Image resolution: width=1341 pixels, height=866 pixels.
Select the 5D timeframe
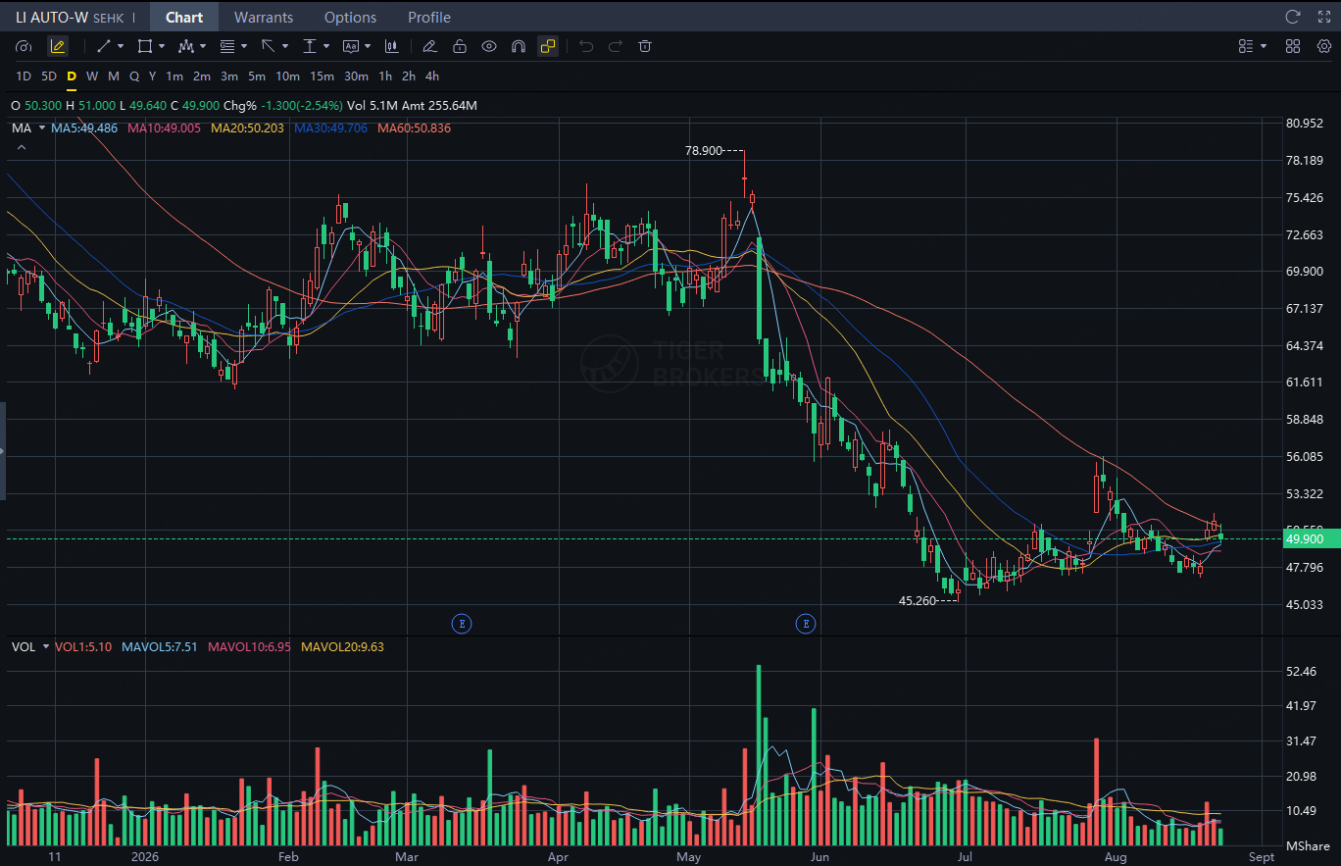tap(49, 76)
